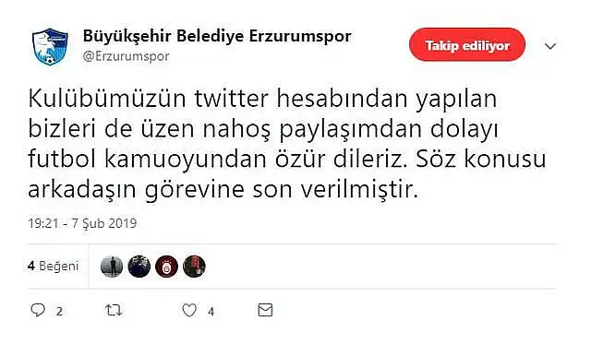The width and height of the screenshot is (591, 344).
Task: Like the tweet with the heart icon
Action: [x=189, y=311]
